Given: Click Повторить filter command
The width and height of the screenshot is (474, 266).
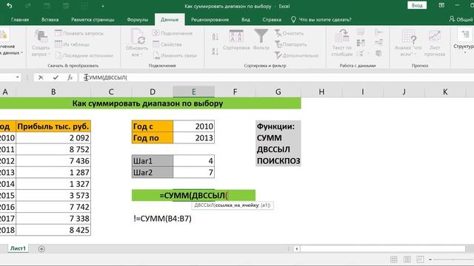Looking at the screenshot, I should tap(291, 44).
